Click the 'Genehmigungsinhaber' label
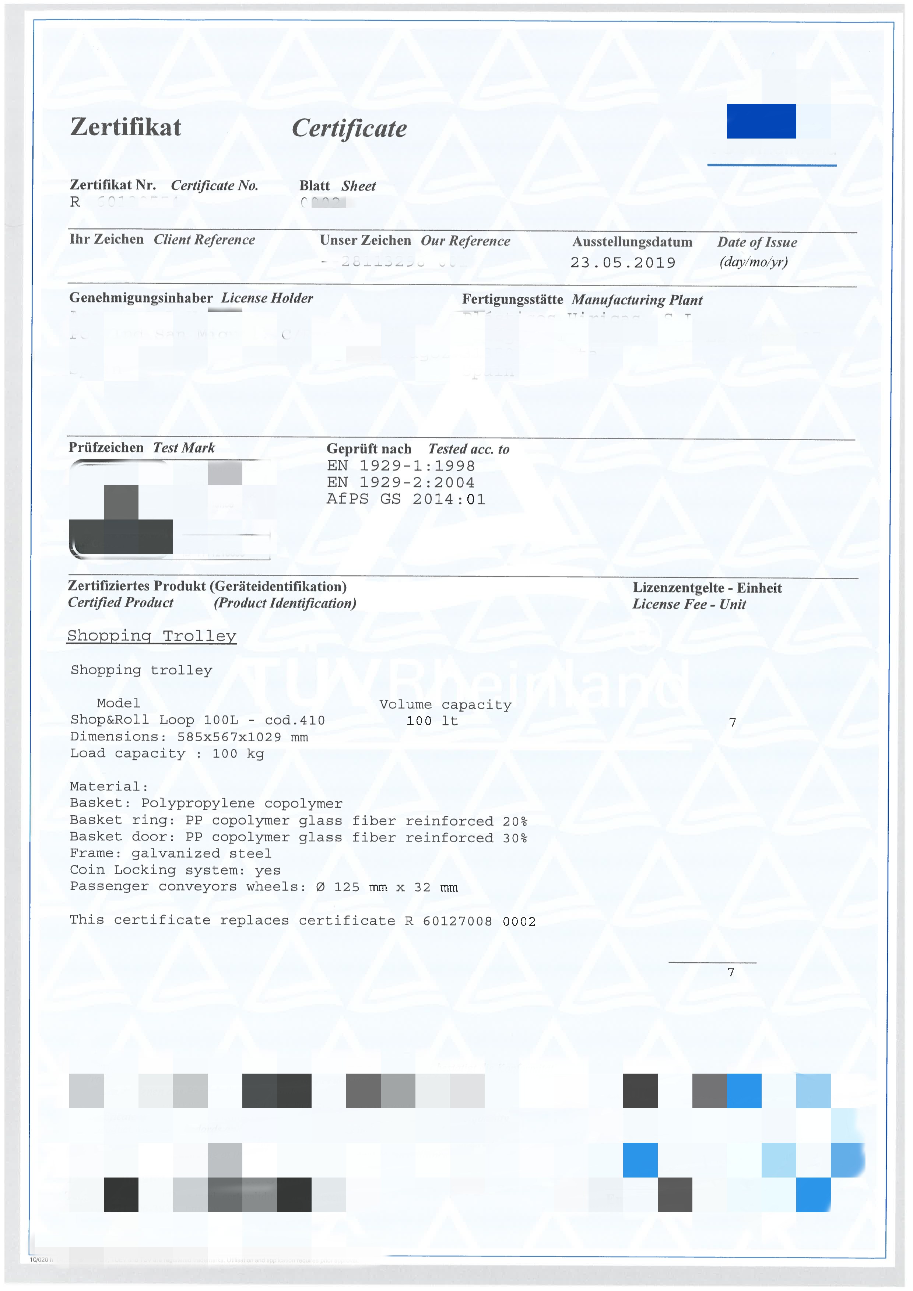This screenshot has width=913, height=1291. [141, 298]
